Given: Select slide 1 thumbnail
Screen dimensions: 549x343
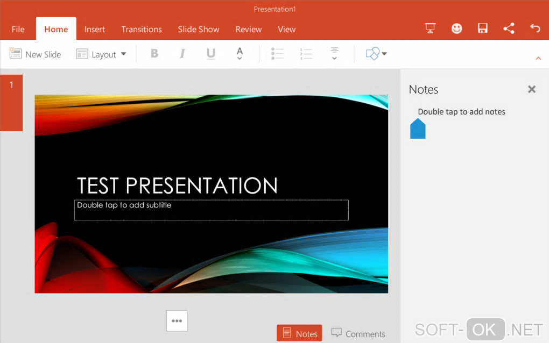Looking at the screenshot, I should [11, 103].
